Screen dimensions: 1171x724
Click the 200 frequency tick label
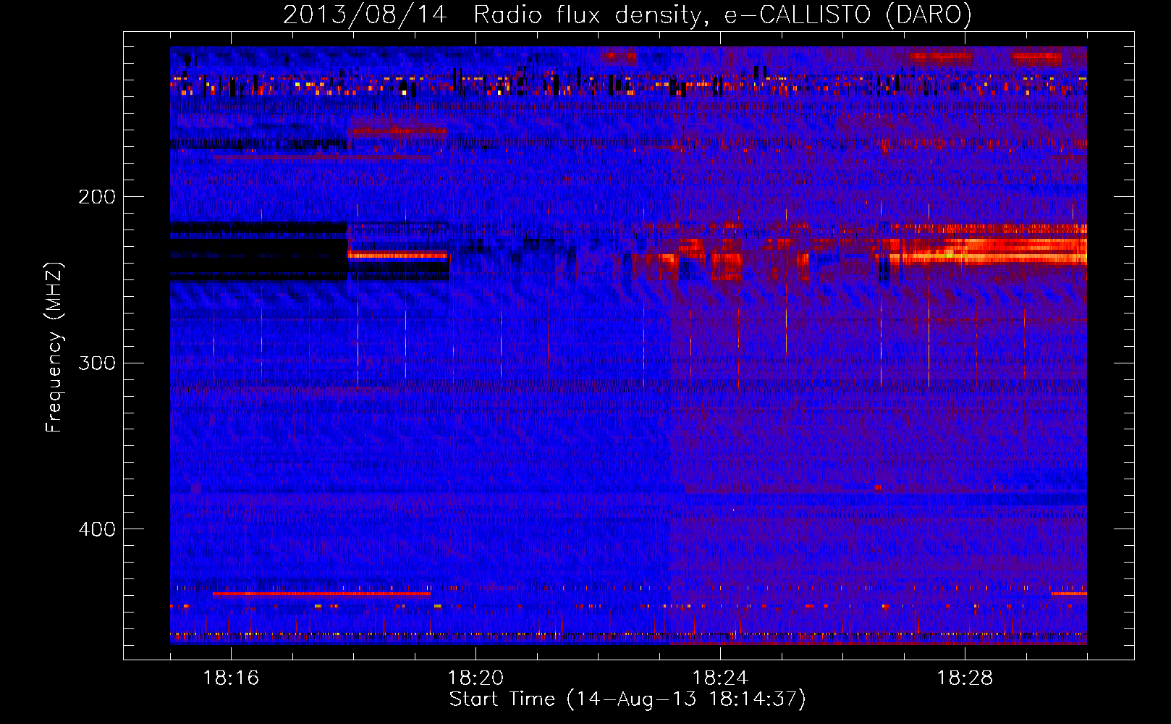[97, 196]
